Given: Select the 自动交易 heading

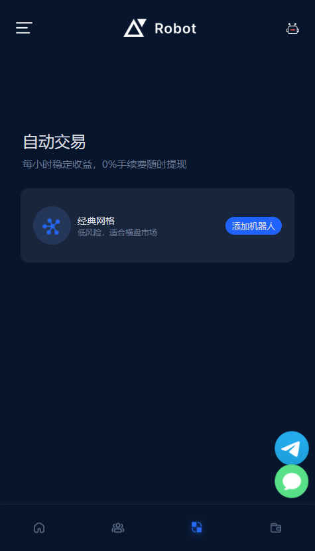Looking at the screenshot, I should tap(54, 142).
